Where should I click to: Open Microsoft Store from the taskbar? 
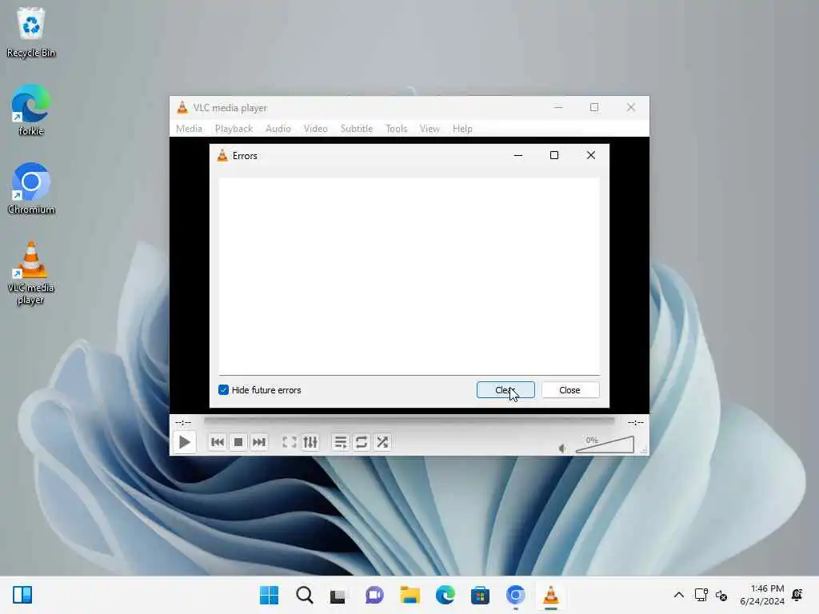[480, 595]
